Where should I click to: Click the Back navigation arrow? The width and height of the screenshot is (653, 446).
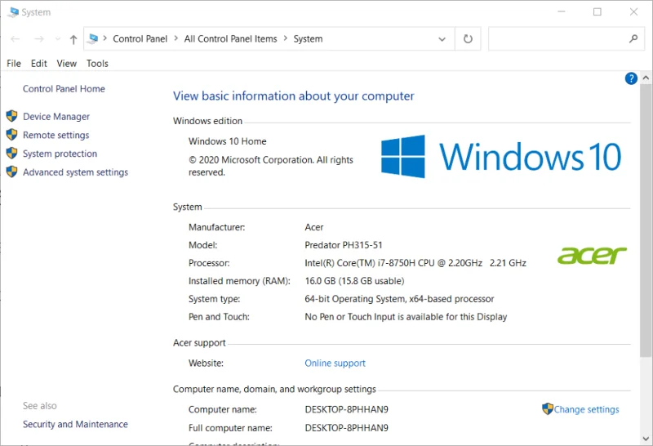pos(16,39)
